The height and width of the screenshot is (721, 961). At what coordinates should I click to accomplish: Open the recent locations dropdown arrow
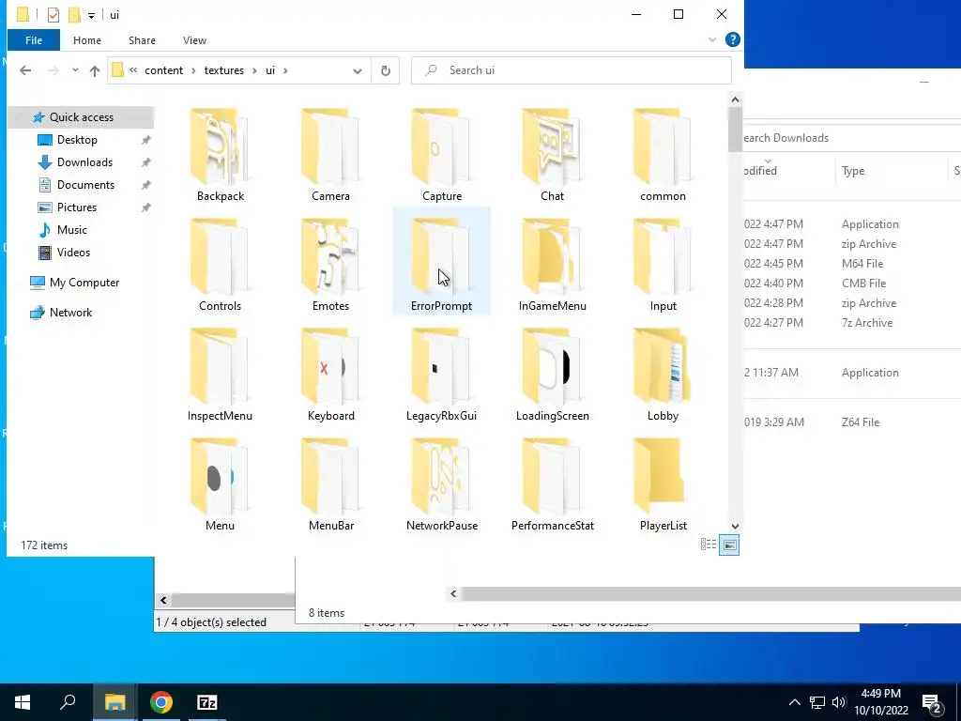pyautogui.click(x=75, y=69)
